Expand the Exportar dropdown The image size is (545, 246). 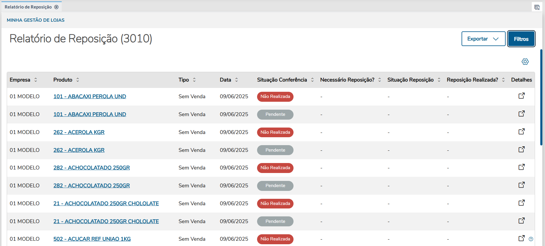tap(483, 39)
